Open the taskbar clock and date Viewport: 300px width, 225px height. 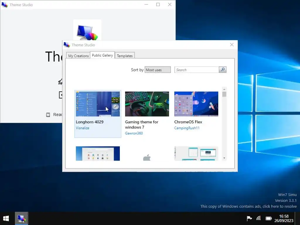pos(284,219)
